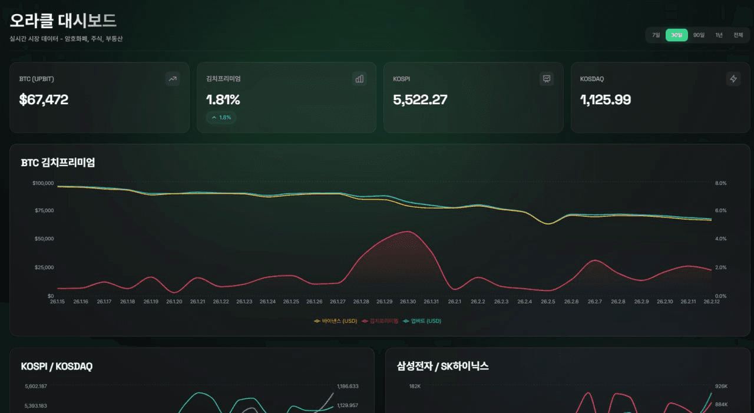
Task: Click the KOSDAQ value 1,125.99
Action: tap(606, 100)
